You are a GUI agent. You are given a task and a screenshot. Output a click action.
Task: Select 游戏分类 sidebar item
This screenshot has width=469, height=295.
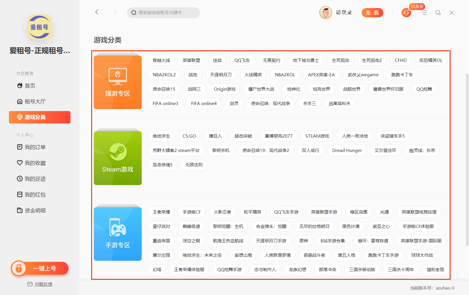(40, 117)
